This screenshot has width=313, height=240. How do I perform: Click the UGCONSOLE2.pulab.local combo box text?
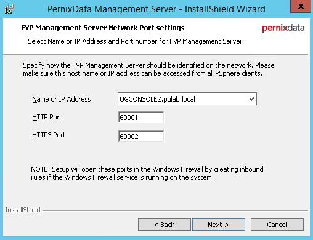pos(157,99)
